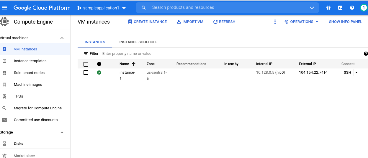The width and height of the screenshot is (368, 158).
Task: Click the Internal IP column header
Action: [264, 64]
